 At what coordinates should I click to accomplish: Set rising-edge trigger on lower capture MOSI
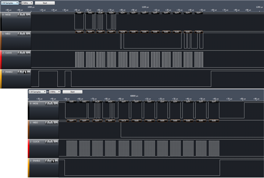pyautogui.click(x=47, y=104)
